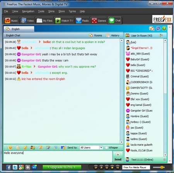Click the broom clear-chat icon

point(26,148)
